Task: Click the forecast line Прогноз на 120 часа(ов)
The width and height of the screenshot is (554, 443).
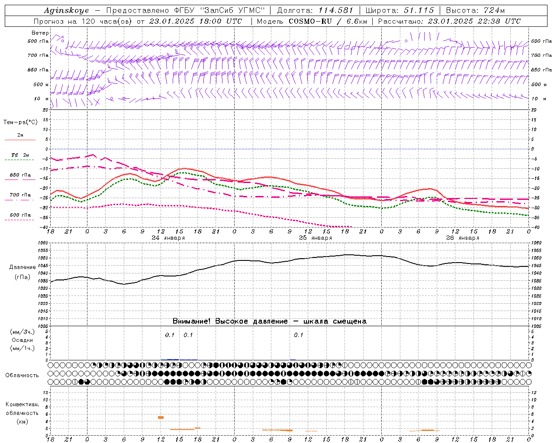Action: coord(83,21)
